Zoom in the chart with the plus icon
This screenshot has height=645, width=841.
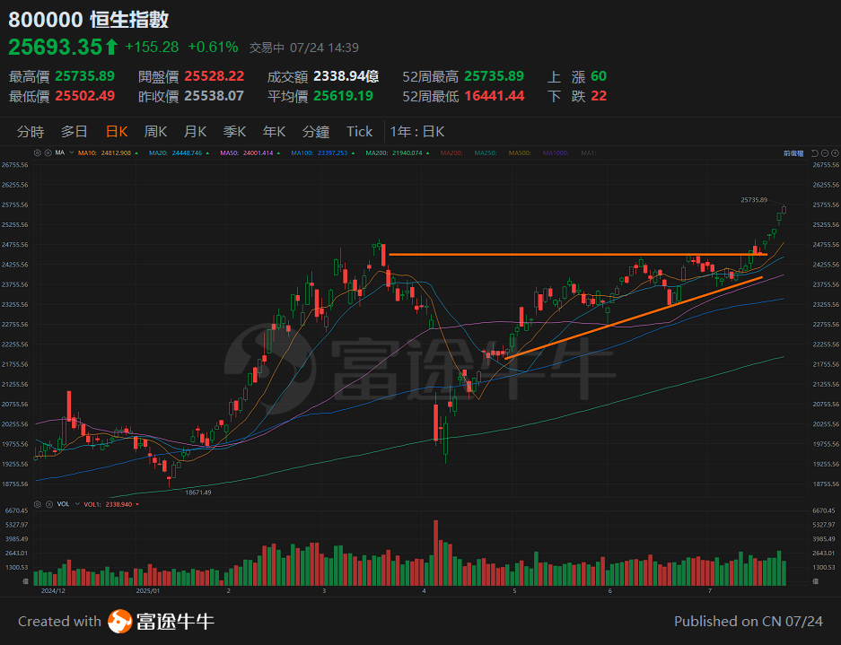835,153
